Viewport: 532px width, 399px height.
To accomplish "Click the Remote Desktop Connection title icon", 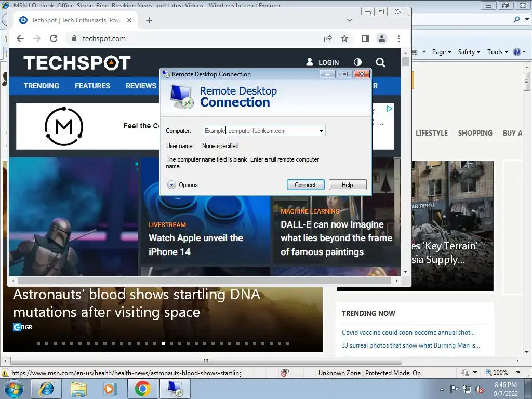I will click(166, 74).
